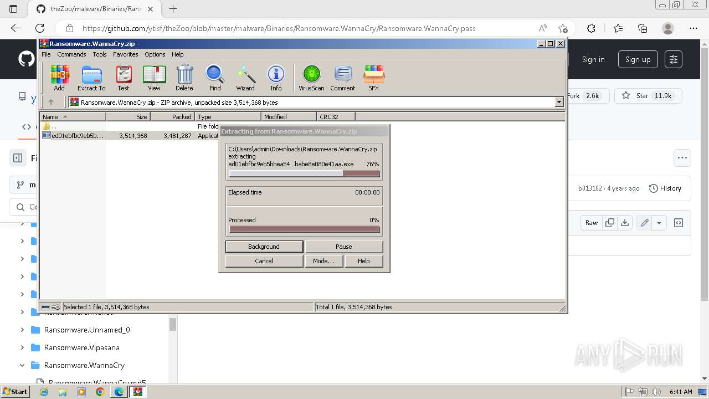This screenshot has width=709, height=399.
Task: Open the media player taskbar icon
Action: tap(81, 392)
